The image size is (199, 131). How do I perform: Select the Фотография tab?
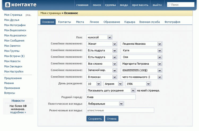coord(172,22)
